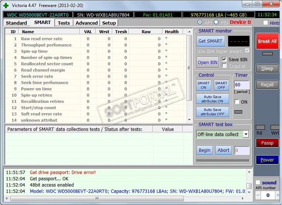Image resolution: width=282 pixels, height=205 pixels.
Task: Enable Auto Save attributes ON
Action: [212, 99]
